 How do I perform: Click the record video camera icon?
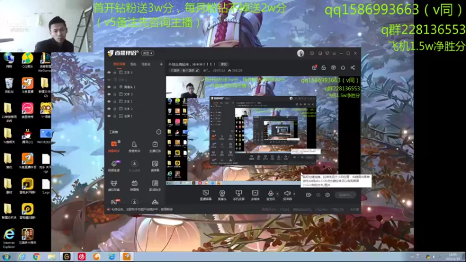tap(309, 195)
